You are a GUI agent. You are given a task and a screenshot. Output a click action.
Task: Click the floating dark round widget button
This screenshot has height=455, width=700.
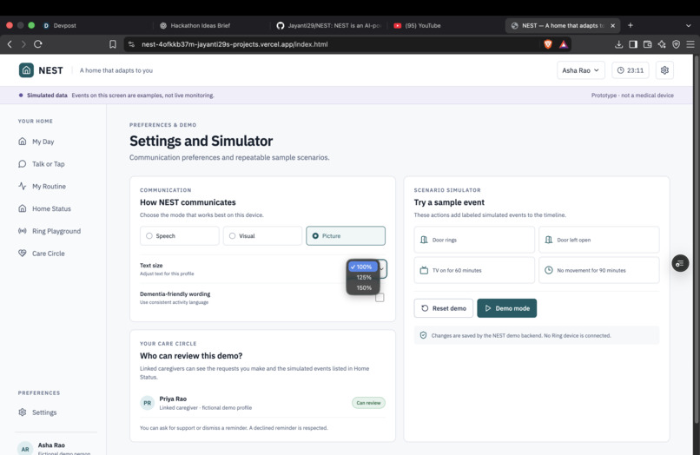click(x=680, y=263)
